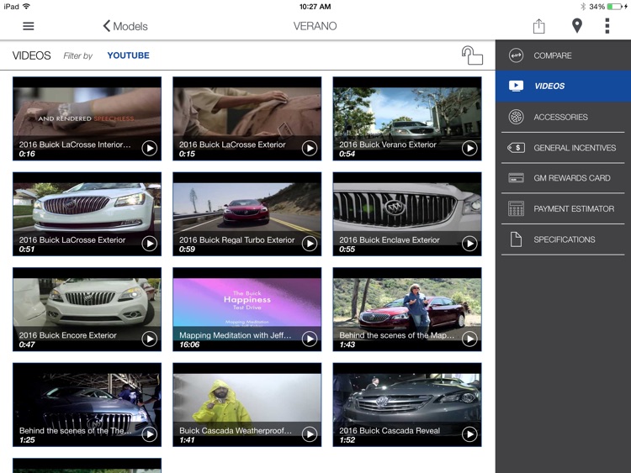Play the 1:43 Behind the scenes video
The width and height of the screenshot is (631, 473).
[x=469, y=339]
